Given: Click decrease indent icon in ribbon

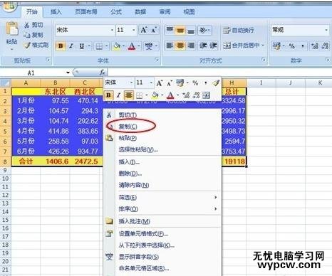Looking at the screenshot, I should [x=203, y=46].
